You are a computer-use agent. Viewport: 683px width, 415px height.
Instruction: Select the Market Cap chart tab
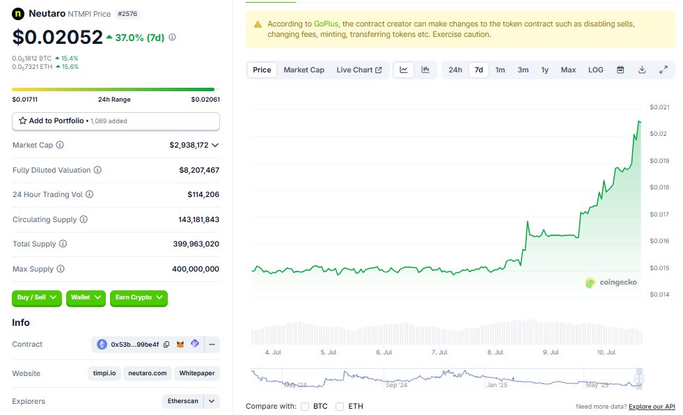click(304, 70)
